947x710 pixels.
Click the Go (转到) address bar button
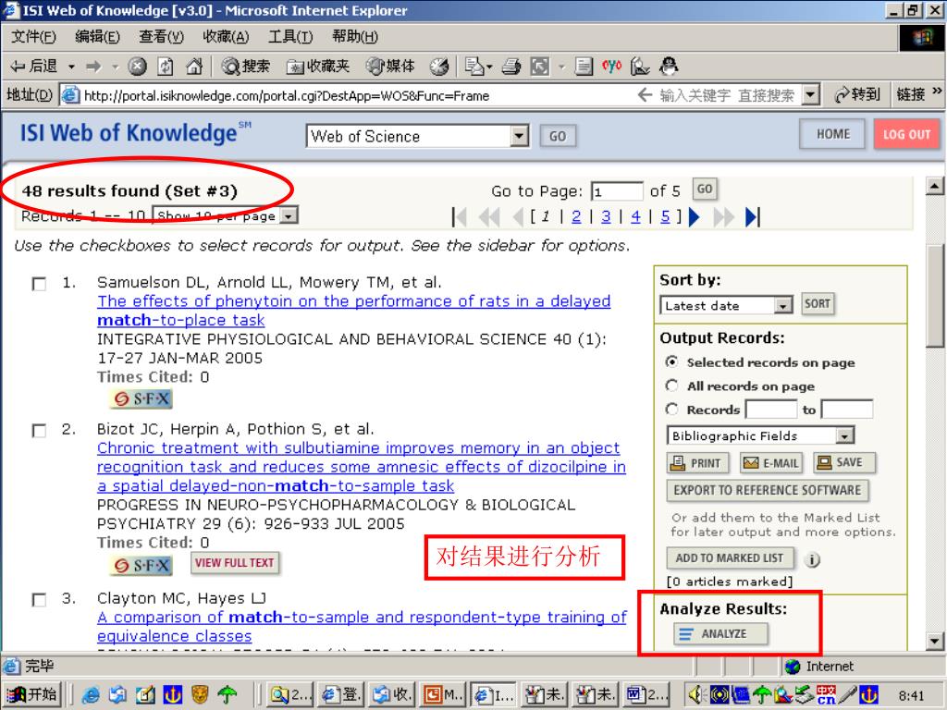[856, 95]
